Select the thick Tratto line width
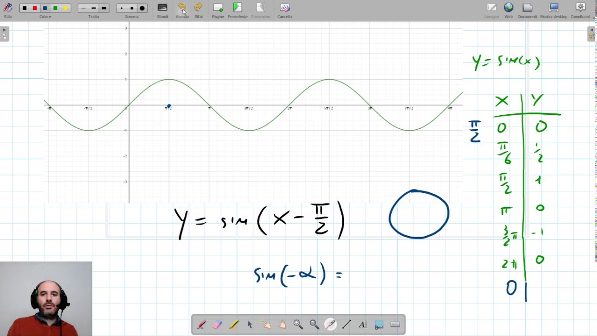The height and width of the screenshot is (336, 597). [x=104, y=8]
